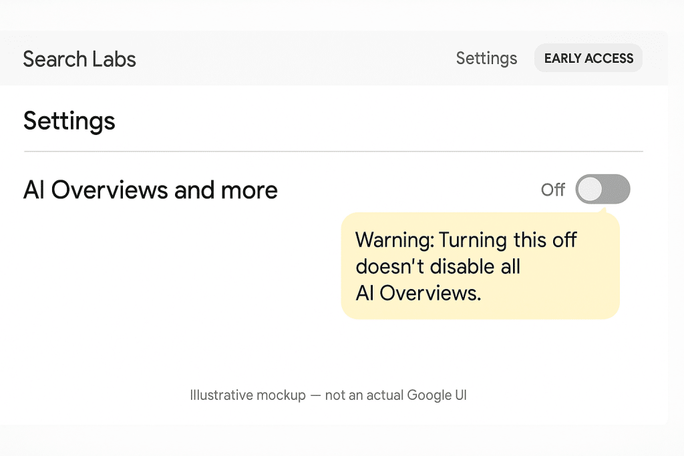
Task: Click the Search Labs title
Action: [x=79, y=59]
